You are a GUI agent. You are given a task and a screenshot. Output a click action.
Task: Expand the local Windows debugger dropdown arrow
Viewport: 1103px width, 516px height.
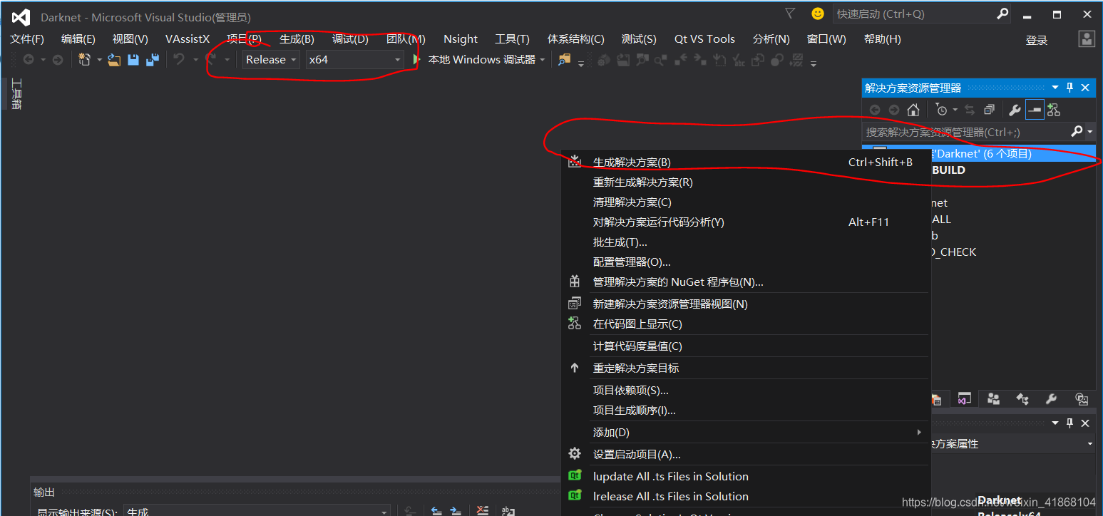point(543,60)
